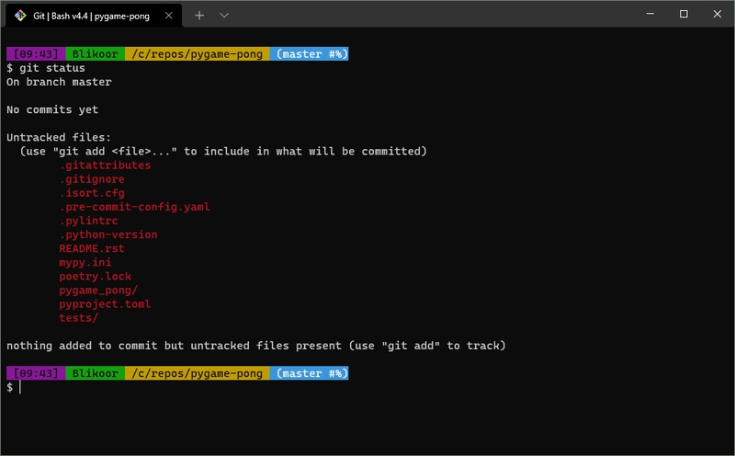Open a new tab with plus button
The image size is (735, 456).
coord(199,16)
